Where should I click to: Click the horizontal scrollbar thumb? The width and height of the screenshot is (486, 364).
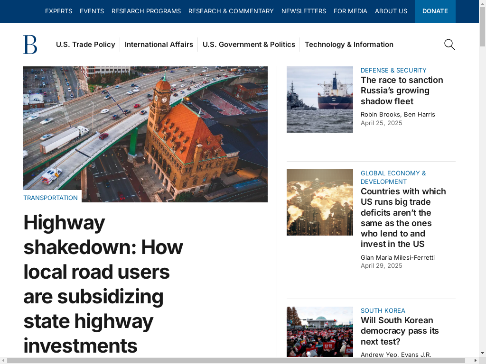point(236,361)
